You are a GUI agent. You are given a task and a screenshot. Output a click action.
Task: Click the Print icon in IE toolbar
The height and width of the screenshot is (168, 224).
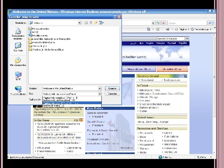168,29
